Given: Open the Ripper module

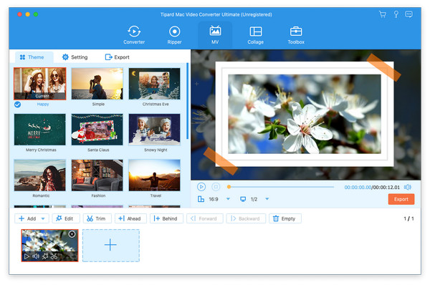Looking at the screenshot, I should pyautogui.click(x=174, y=35).
